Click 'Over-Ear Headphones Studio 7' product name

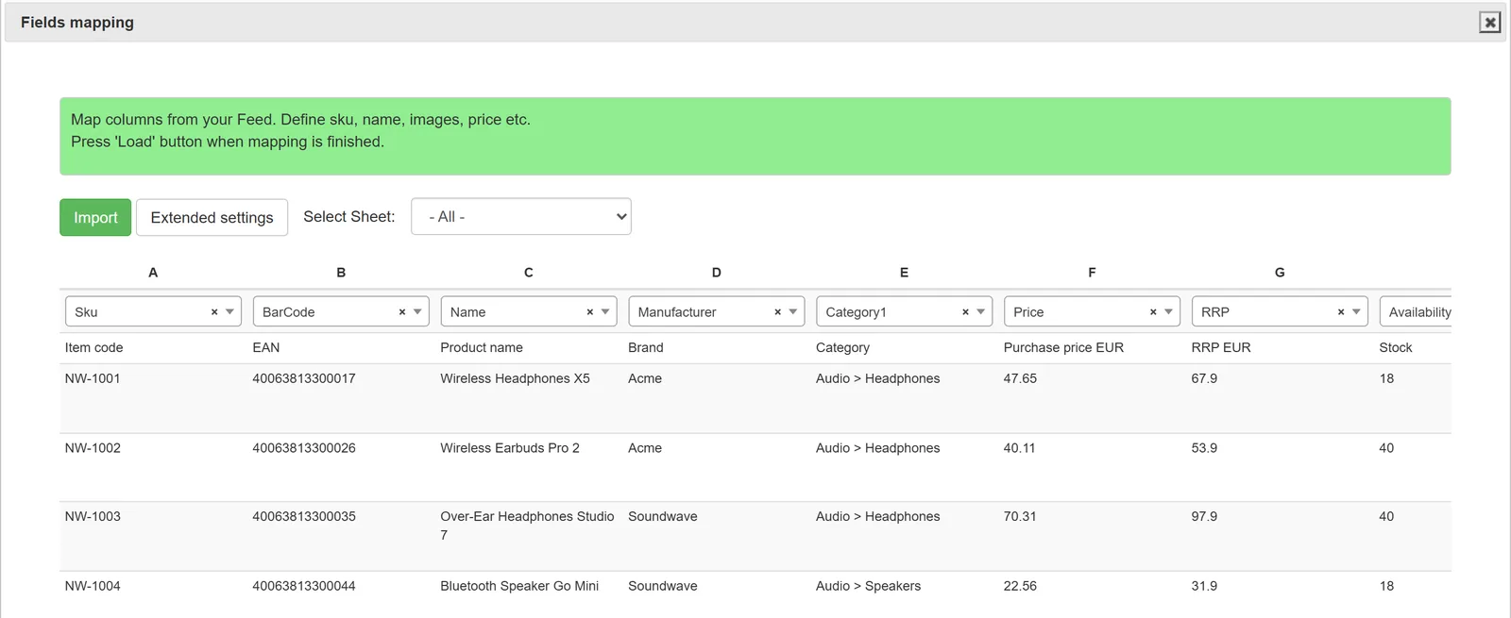527,526
